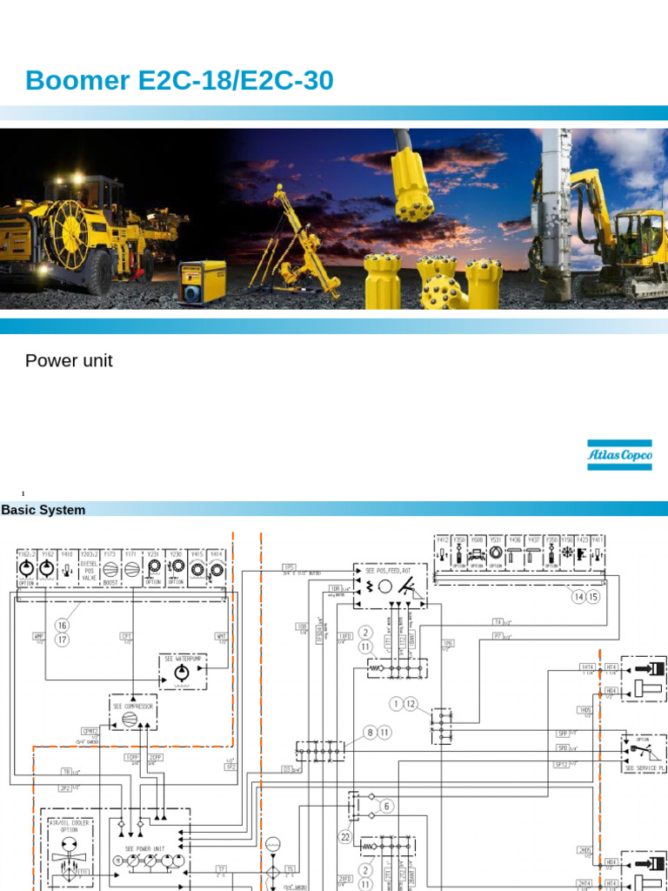Click the SPT2 line label
Image resolution: width=668 pixels, height=891 pixels.
coord(562,764)
